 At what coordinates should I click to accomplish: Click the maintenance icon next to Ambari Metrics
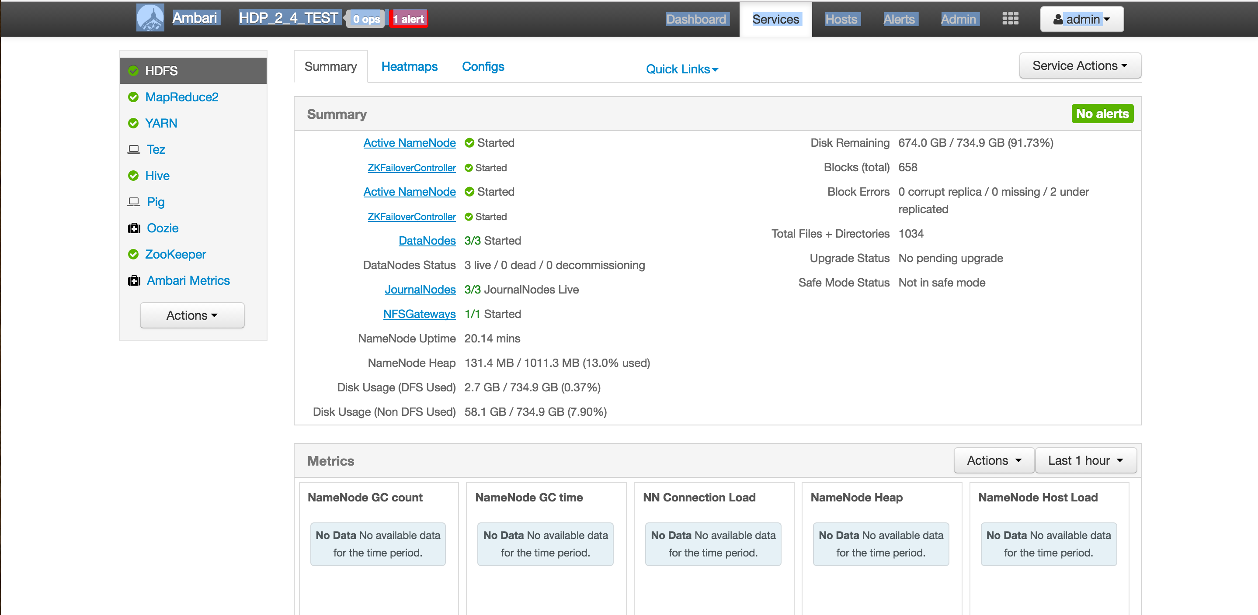pyautogui.click(x=134, y=280)
